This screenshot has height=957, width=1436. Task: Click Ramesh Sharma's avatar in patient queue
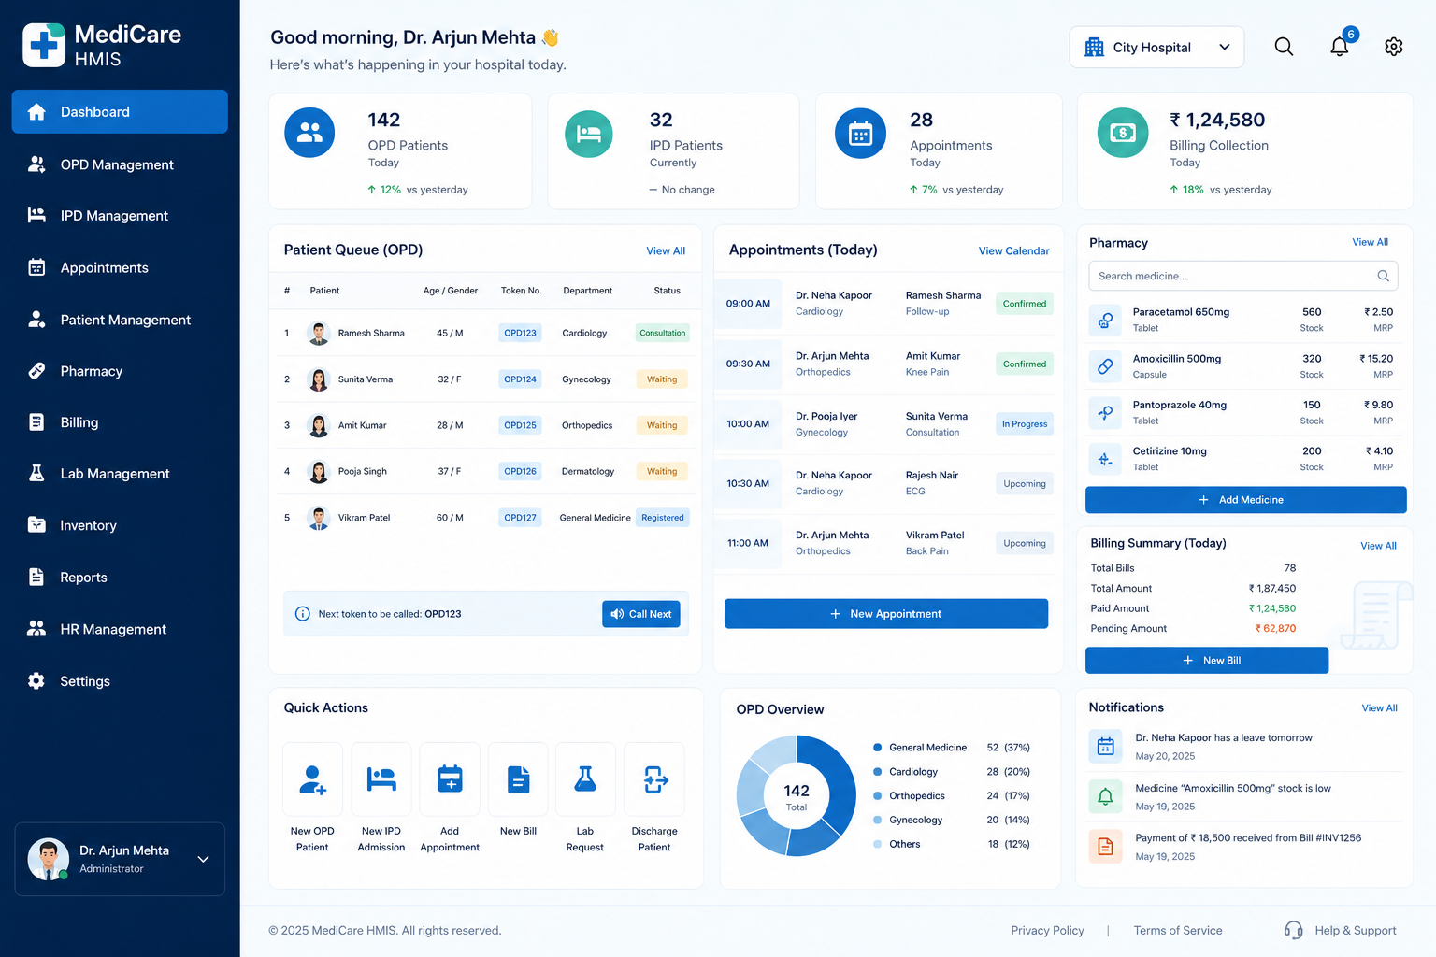point(319,334)
